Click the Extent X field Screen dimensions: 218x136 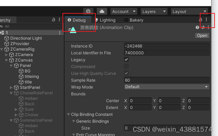click(x=140, y=107)
